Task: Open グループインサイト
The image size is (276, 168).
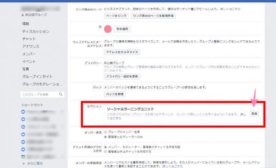Action: 37,76
